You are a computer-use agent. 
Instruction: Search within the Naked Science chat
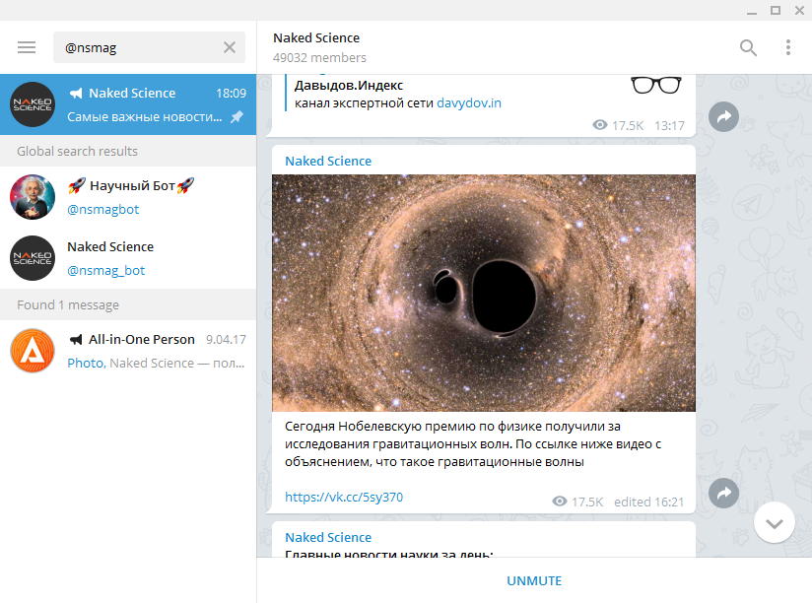749,47
